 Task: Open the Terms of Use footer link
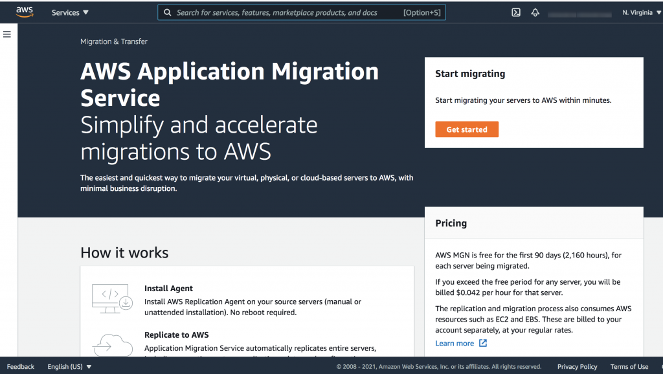pos(629,367)
